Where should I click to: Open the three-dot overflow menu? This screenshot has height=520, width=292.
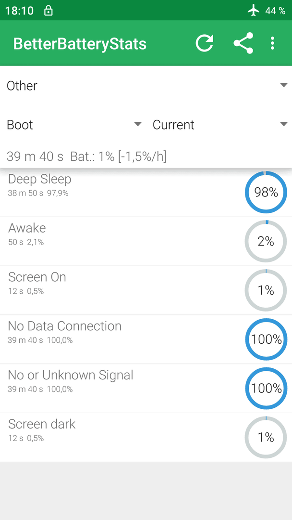272,43
